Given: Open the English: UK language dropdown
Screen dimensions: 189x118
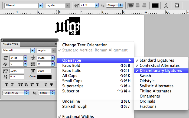Looking at the screenshot, I should tap(27, 92).
